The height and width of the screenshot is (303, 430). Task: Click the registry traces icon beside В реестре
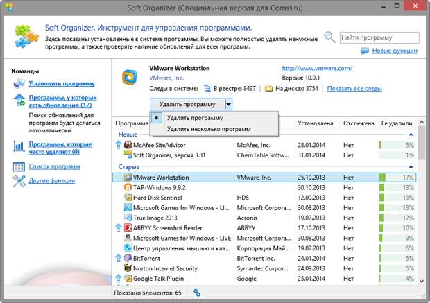pyautogui.click(x=207, y=88)
